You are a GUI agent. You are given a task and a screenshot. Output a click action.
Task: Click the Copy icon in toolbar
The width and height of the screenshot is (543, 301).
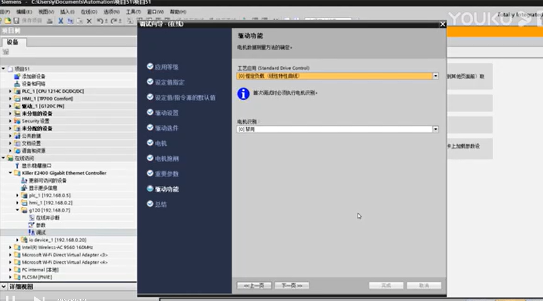[70, 21]
